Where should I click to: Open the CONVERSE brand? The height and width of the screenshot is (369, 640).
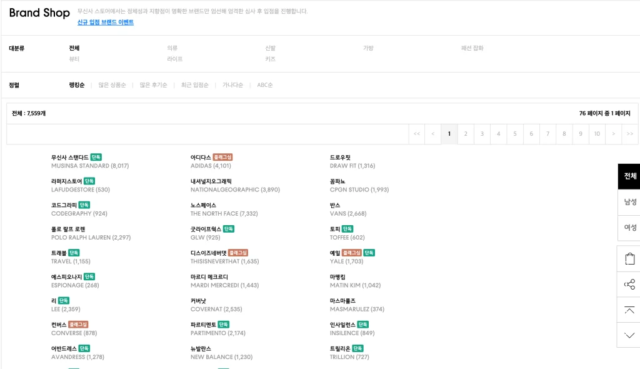tap(74, 333)
